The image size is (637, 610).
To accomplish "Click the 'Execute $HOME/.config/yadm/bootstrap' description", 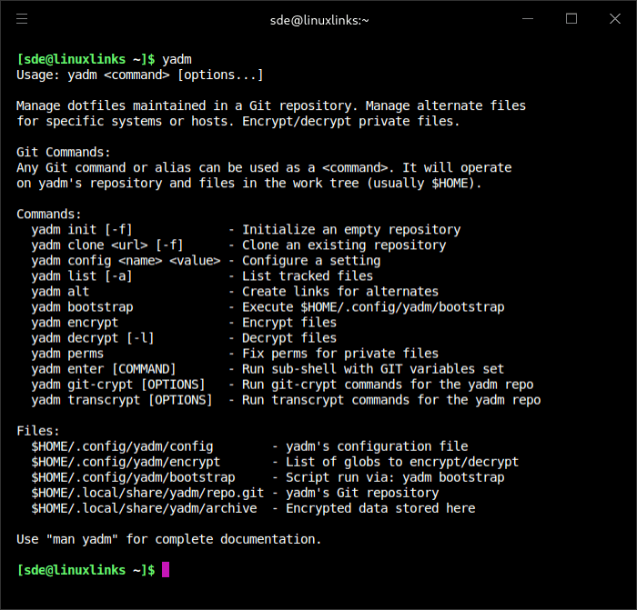I will pyautogui.click(x=373, y=307).
